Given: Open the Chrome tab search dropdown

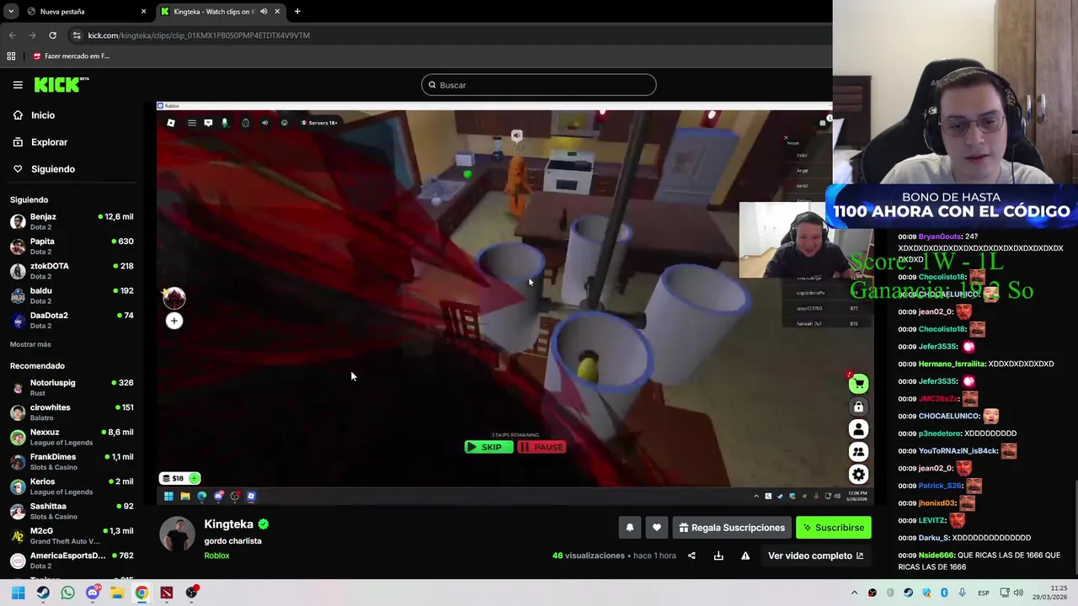Looking at the screenshot, I should 11,12.
